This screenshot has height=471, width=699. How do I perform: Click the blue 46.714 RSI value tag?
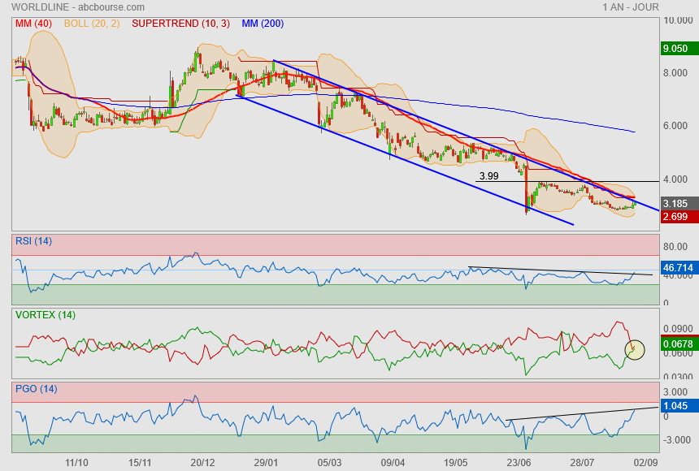pyautogui.click(x=678, y=266)
